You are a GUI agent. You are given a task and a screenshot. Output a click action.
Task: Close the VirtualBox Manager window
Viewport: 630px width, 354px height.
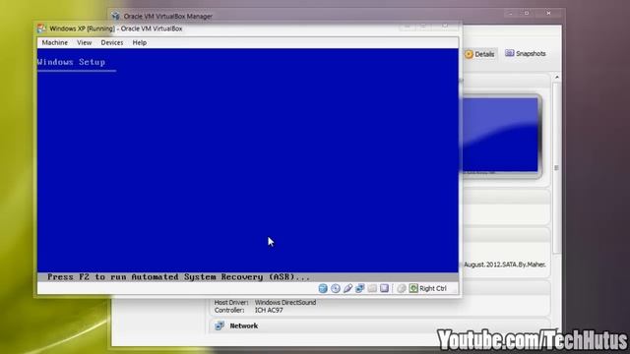(x=548, y=13)
